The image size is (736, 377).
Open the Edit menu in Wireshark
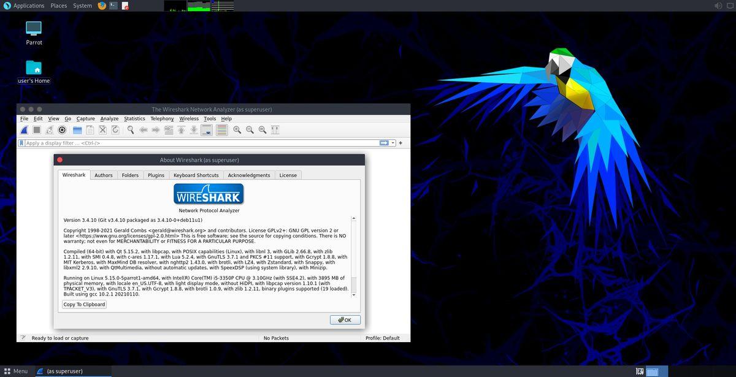pos(38,119)
